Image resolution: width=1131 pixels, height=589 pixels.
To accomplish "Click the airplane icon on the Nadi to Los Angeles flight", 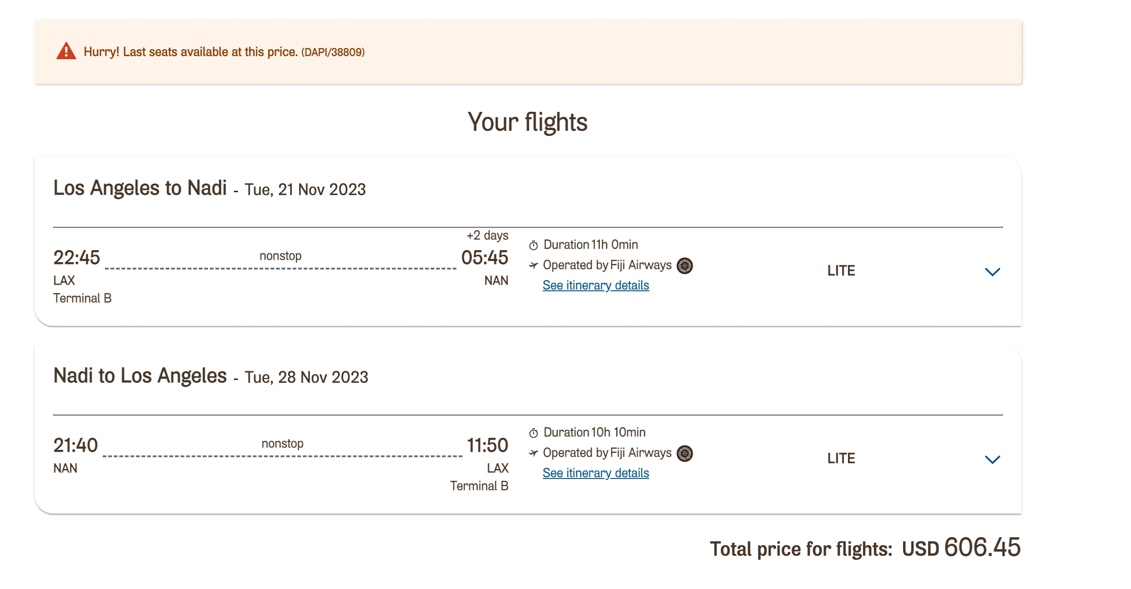I will (x=534, y=453).
